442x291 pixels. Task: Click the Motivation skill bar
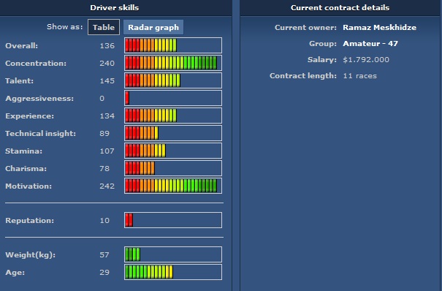click(x=173, y=186)
